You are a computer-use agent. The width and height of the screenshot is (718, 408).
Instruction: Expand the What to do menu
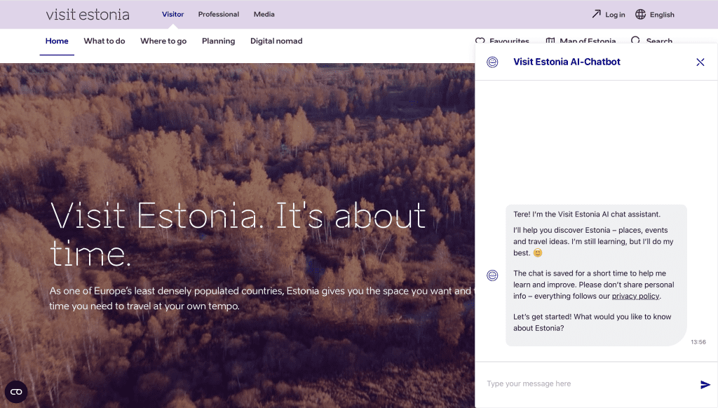click(104, 41)
